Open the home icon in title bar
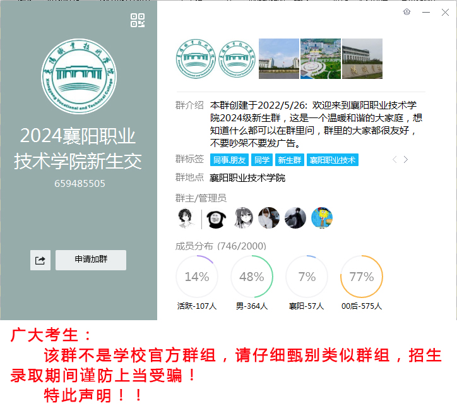The image size is (457, 413). coord(407,12)
